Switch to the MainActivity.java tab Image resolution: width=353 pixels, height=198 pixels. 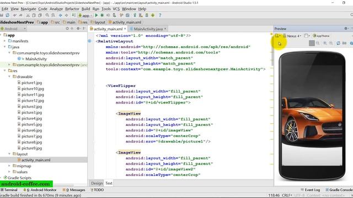(x=148, y=29)
